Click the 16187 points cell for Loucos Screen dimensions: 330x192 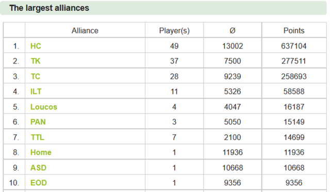(x=294, y=106)
